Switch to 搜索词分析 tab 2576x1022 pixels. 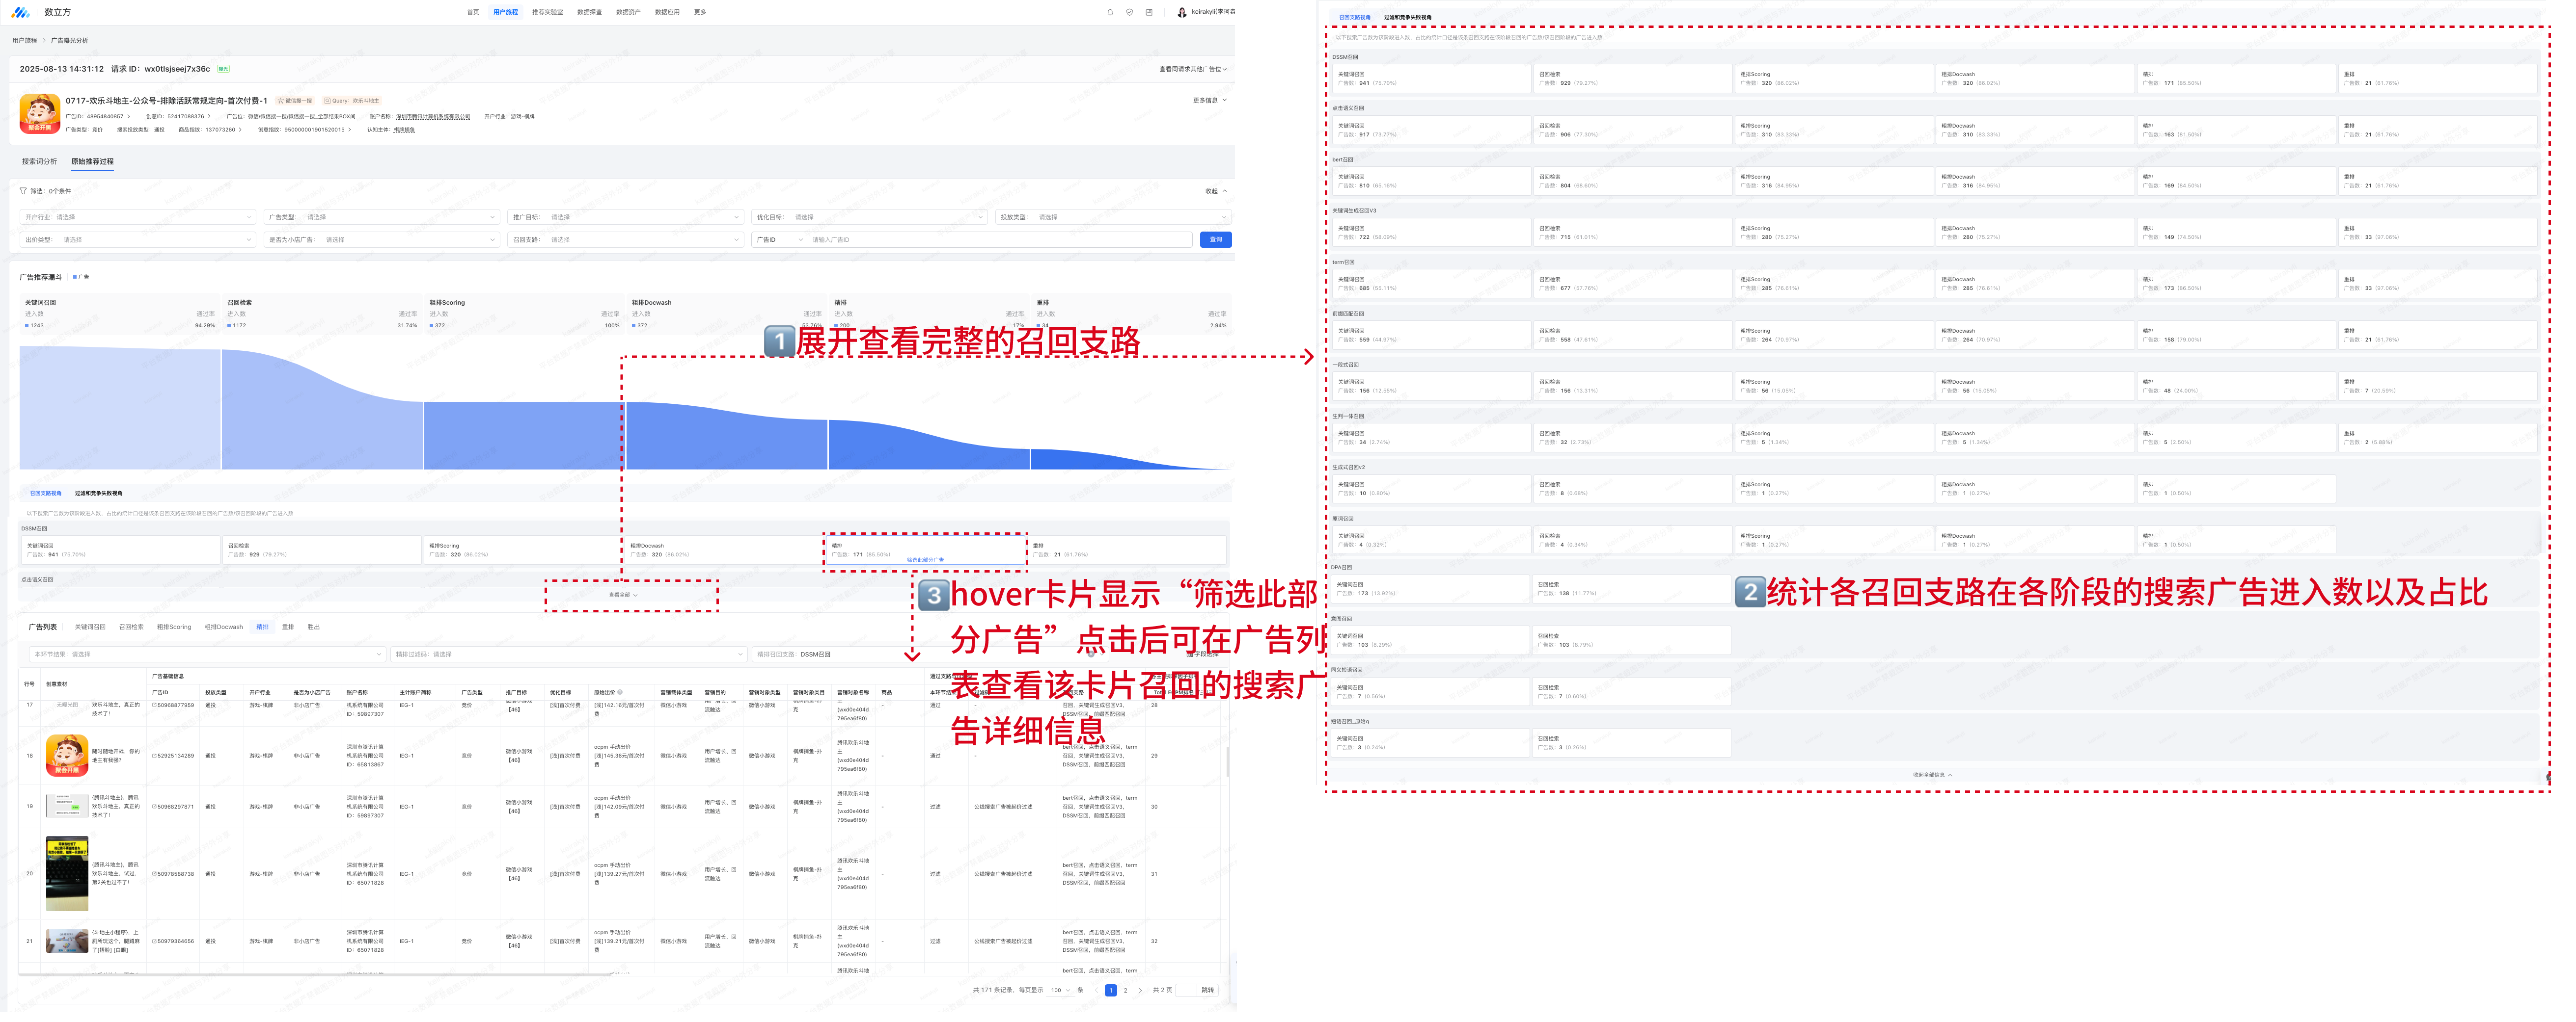pos(39,161)
